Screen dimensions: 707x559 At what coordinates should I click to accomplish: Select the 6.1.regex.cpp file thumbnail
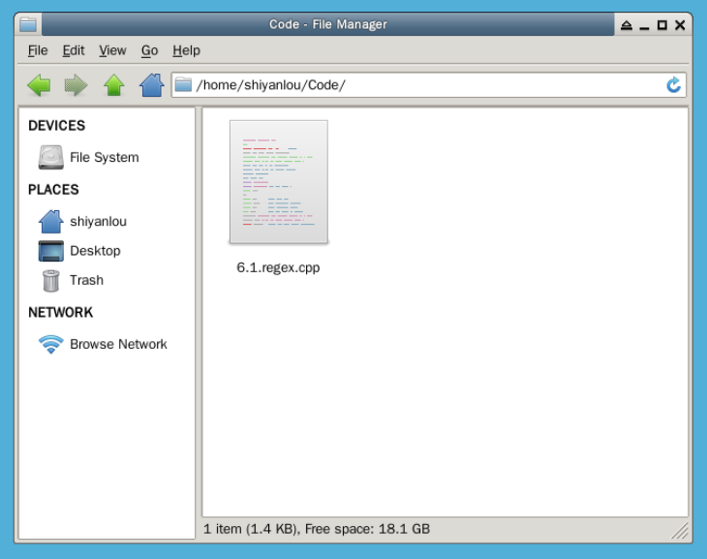coord(279,182)
